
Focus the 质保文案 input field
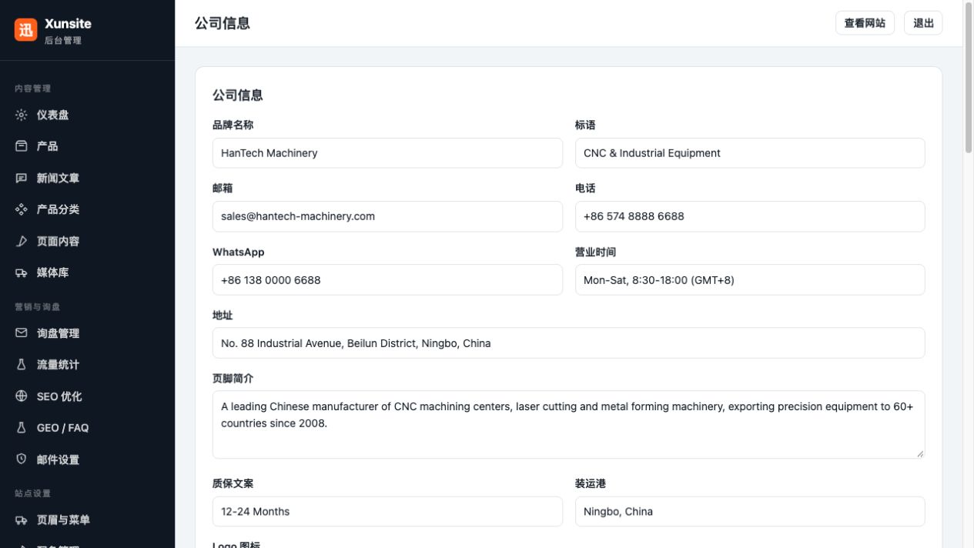point(387,512)
